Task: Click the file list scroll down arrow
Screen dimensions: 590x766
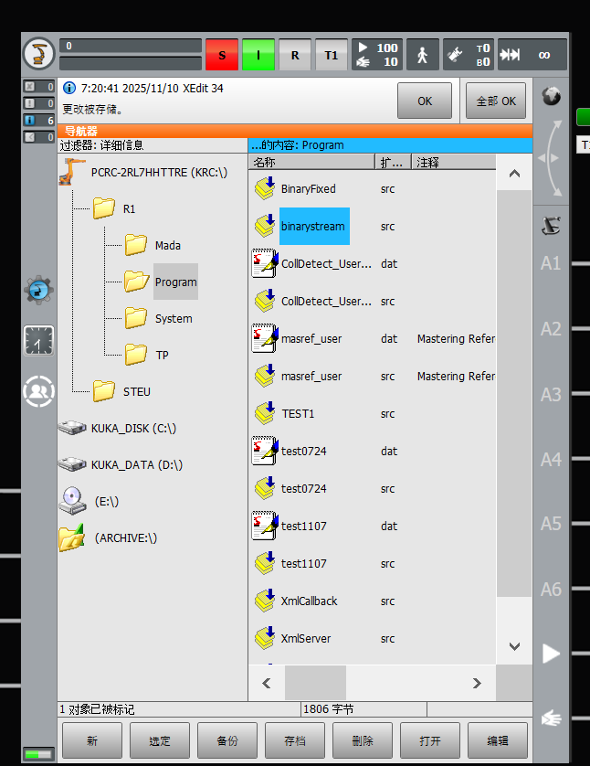Action: 514,646
